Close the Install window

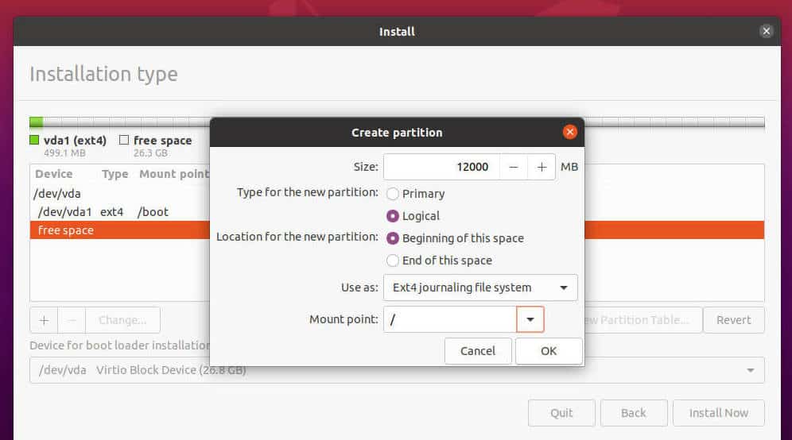tap(766, 32)
